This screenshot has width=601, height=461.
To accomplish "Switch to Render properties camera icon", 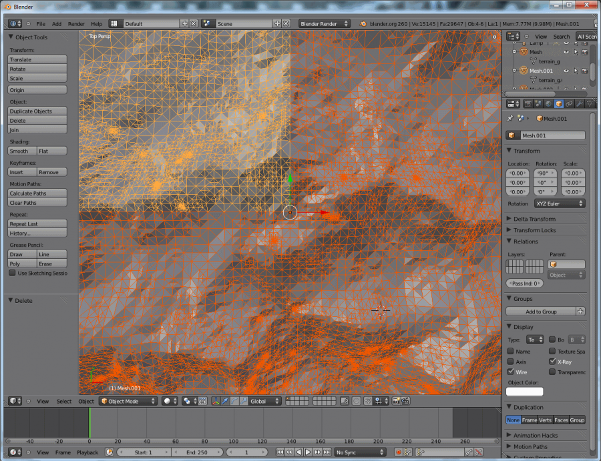I will (528, 103).
